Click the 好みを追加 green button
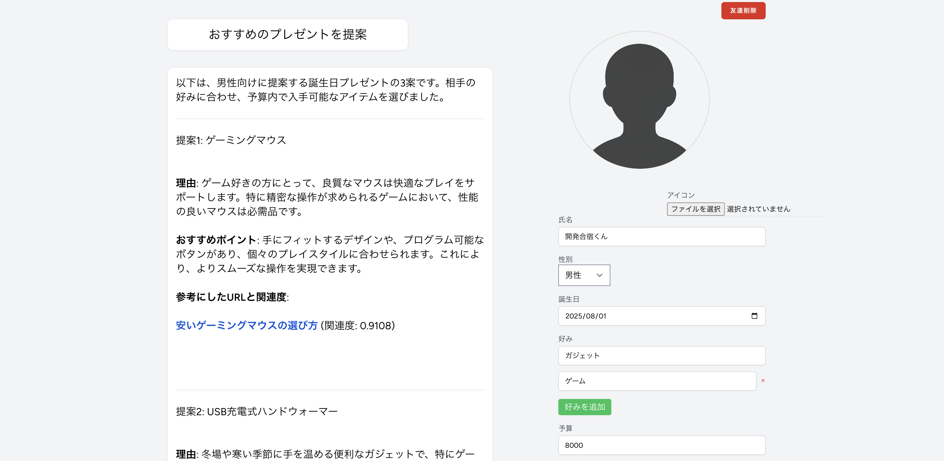The image size is (944, 461). click(x=585, y=407)
